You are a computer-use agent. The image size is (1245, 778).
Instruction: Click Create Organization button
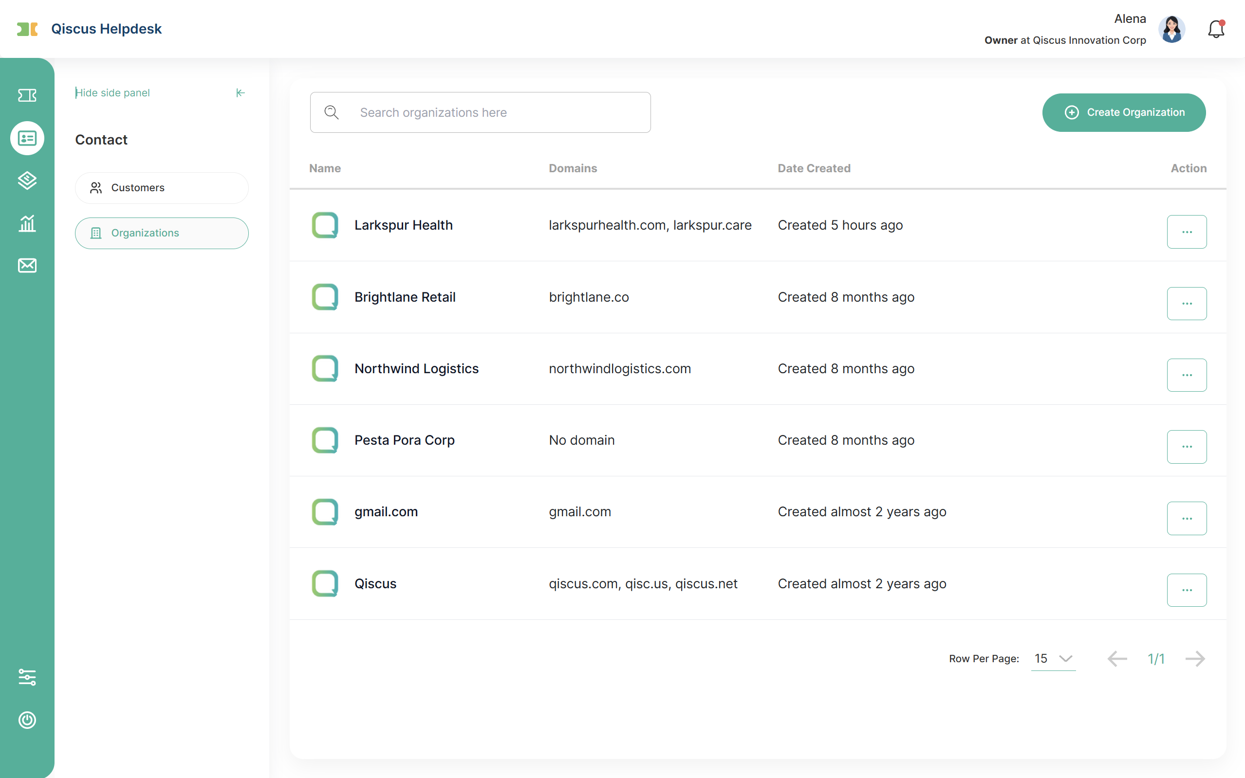(x=1124, y=112)
